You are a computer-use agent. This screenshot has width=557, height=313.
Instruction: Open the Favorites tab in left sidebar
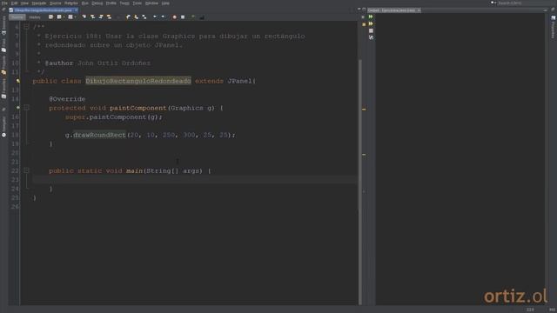[3, 88]
